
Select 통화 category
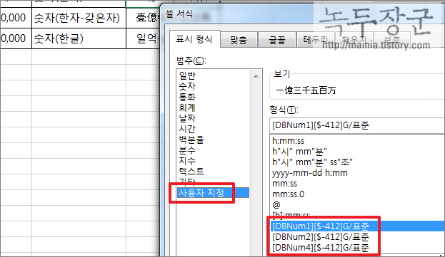[187, 97]
